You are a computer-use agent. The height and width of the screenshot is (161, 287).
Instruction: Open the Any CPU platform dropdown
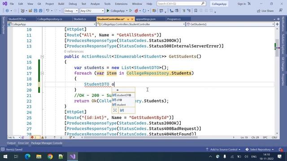click(91, 11)
